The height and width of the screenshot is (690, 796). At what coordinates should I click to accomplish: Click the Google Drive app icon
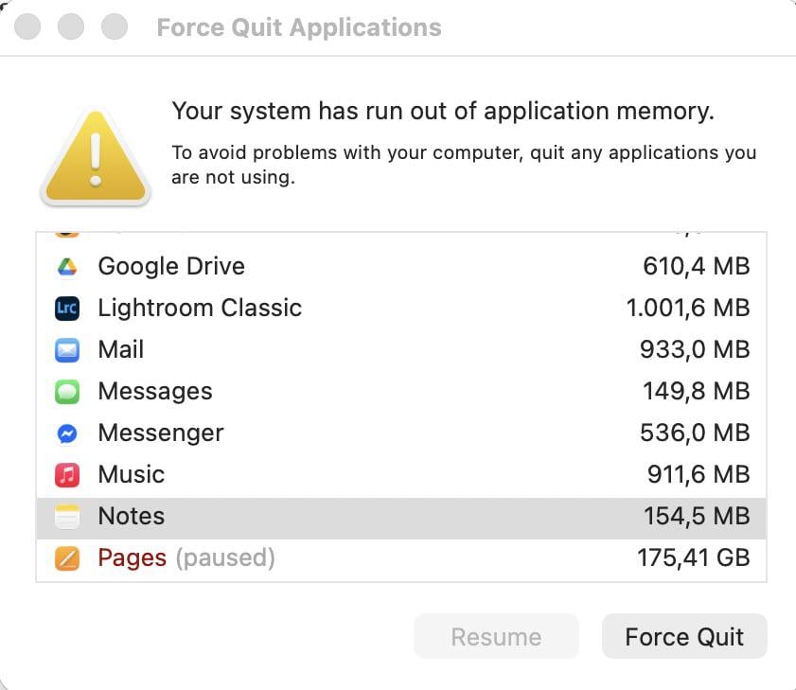[67, 267]
